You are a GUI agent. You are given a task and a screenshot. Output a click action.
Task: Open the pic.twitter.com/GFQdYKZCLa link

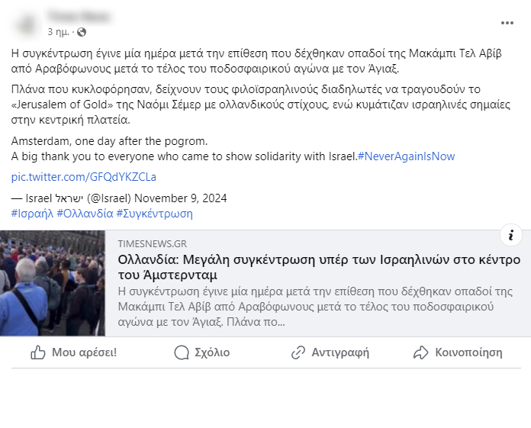coord(84,177)
